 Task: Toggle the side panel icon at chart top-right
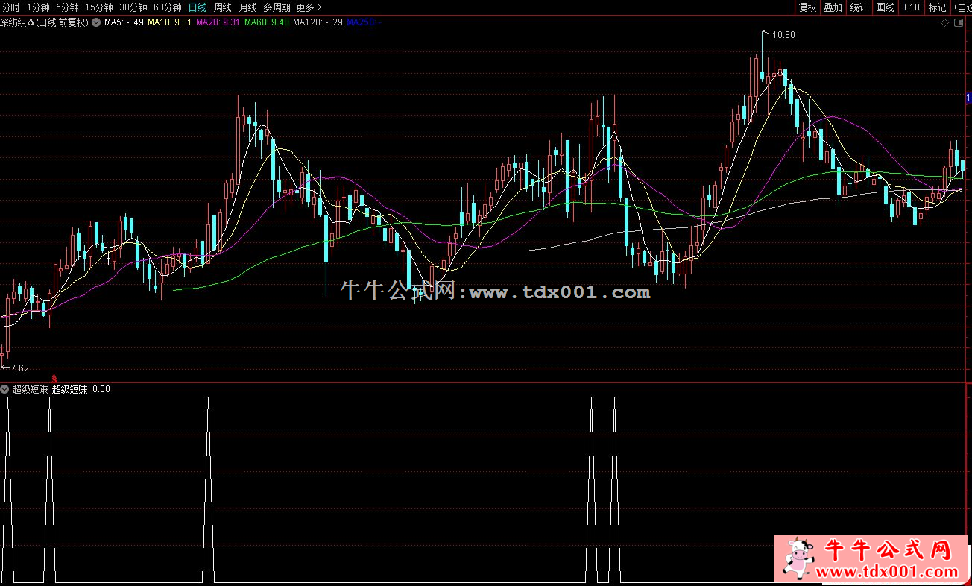959,23
